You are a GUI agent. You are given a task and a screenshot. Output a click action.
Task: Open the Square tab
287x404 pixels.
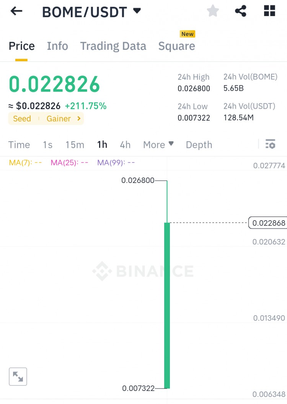click(x=176, y=46)
